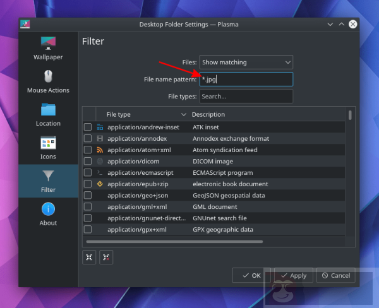Check the application/epub+zip checkbox
This screenshot has width=379, height=308.
coord(88,184)
